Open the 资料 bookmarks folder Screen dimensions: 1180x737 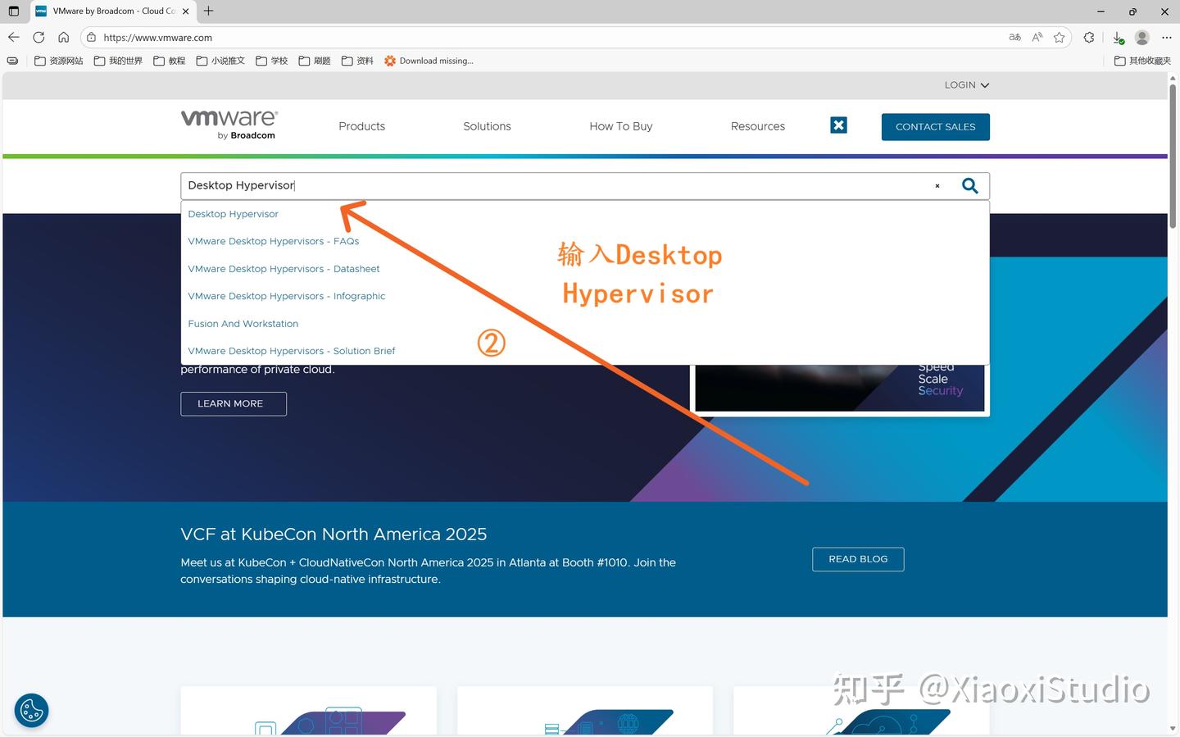(357, 61)
